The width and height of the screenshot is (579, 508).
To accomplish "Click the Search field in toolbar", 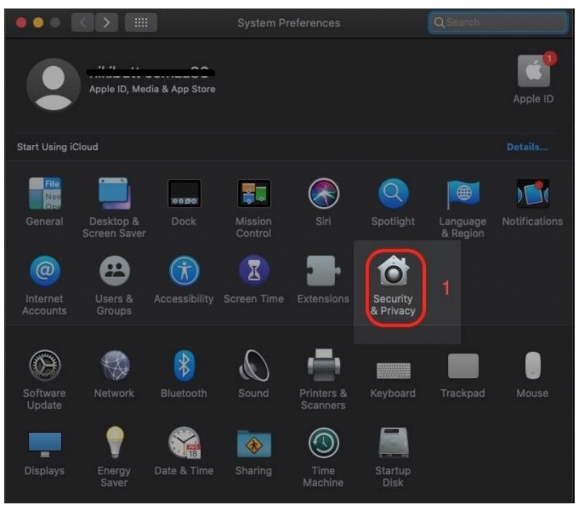I will [498, 23].
